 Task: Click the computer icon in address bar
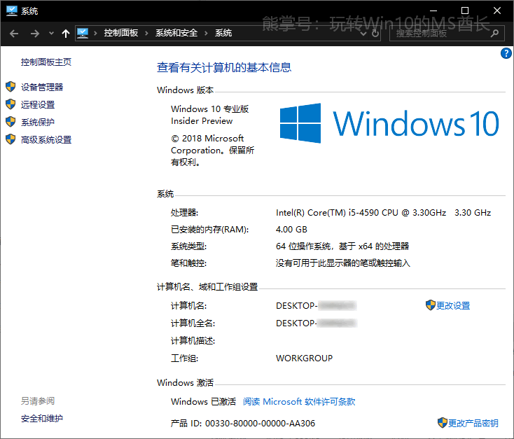[83, 33]
